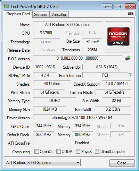The height and width of the screenshot is (171, 139).
Task: Select the Graphics Card tab
Action: [18, 14]
